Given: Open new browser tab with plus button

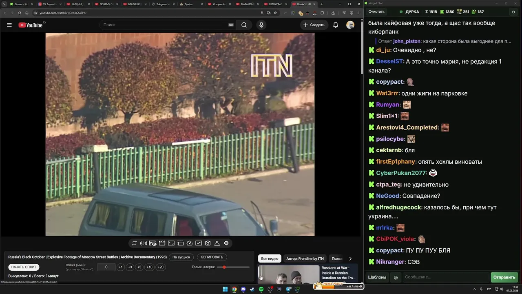Looking at the screenshot, I should point(322,4).
